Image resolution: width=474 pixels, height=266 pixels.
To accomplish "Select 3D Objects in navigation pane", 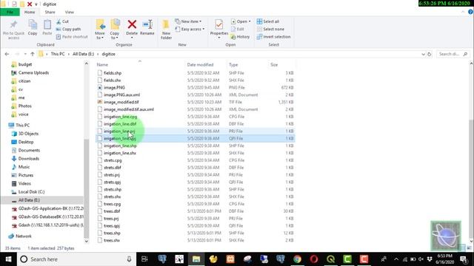I will [28, 134].
